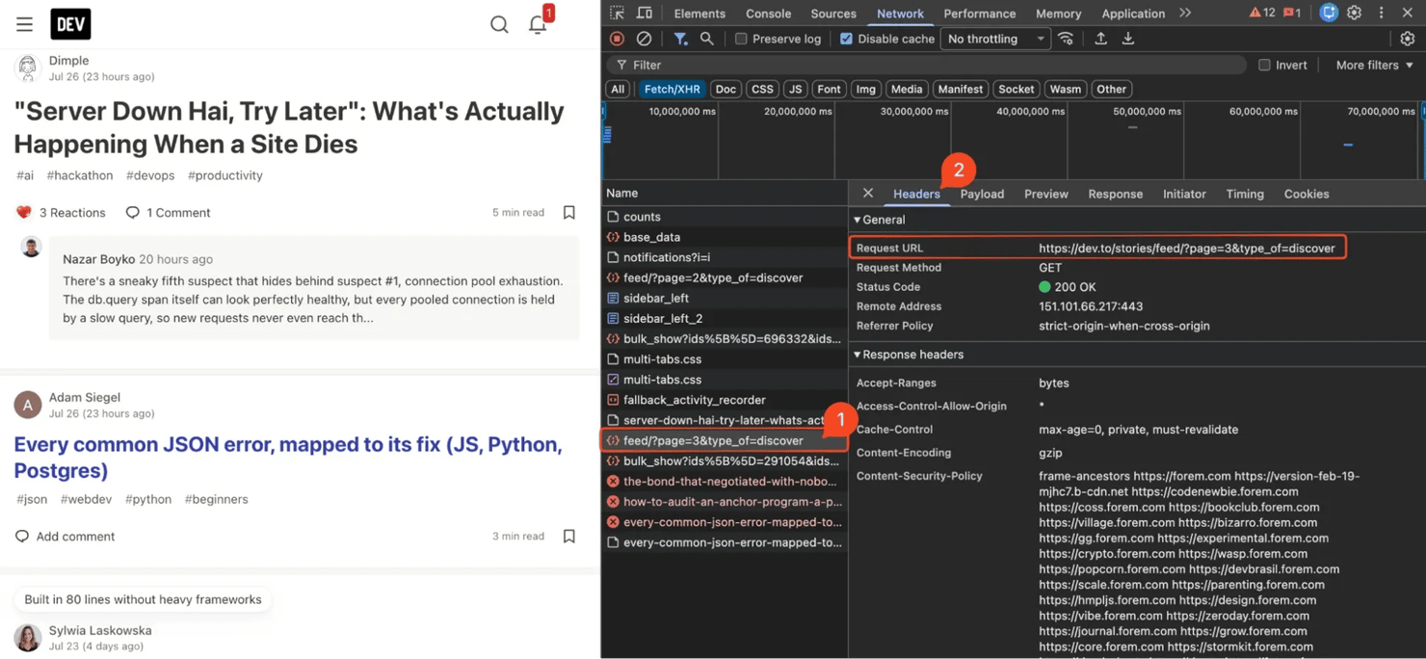Toggle the CSS type filter
1426x659 pixels.
click(762, 89)
